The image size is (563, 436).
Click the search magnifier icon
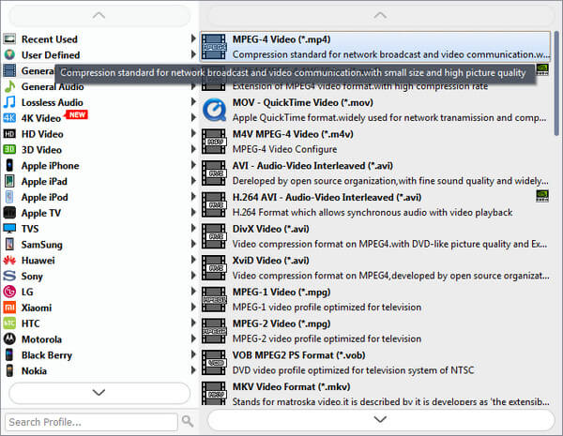(x=188, y=421)
